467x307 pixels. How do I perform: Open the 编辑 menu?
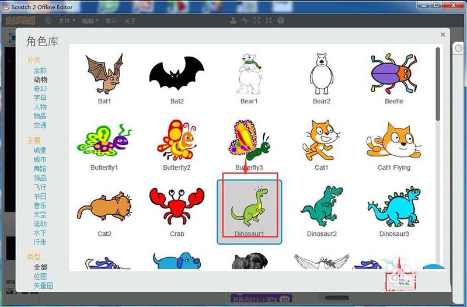(90, 20)
